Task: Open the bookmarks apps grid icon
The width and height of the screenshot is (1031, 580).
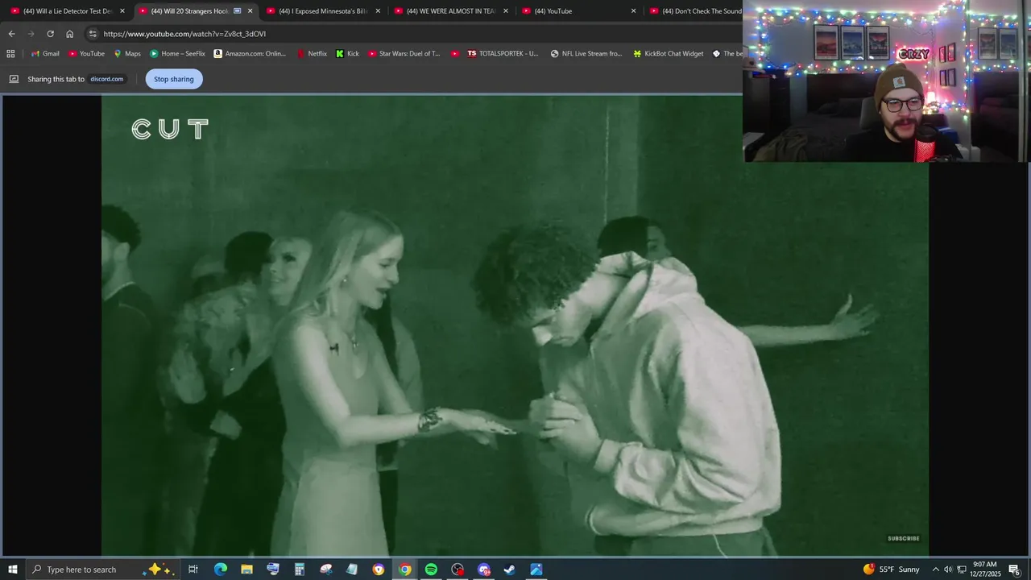Action: click(10, 53)
